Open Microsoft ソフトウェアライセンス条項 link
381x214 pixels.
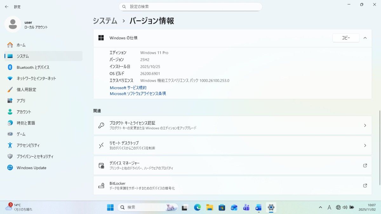138,94
